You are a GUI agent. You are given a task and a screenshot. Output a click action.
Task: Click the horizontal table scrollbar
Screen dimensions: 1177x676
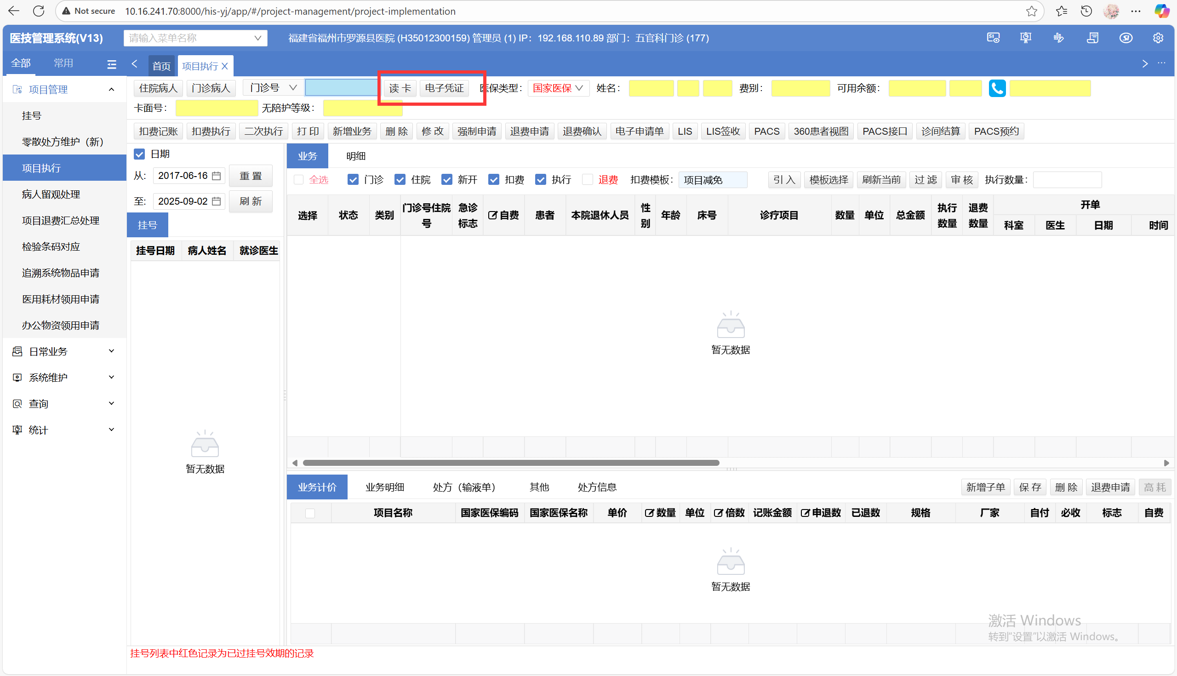pos(510,463)
